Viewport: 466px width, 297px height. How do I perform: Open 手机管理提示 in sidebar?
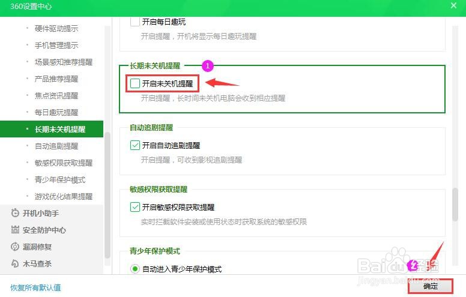pyautogui.click(x=56, y=45)
